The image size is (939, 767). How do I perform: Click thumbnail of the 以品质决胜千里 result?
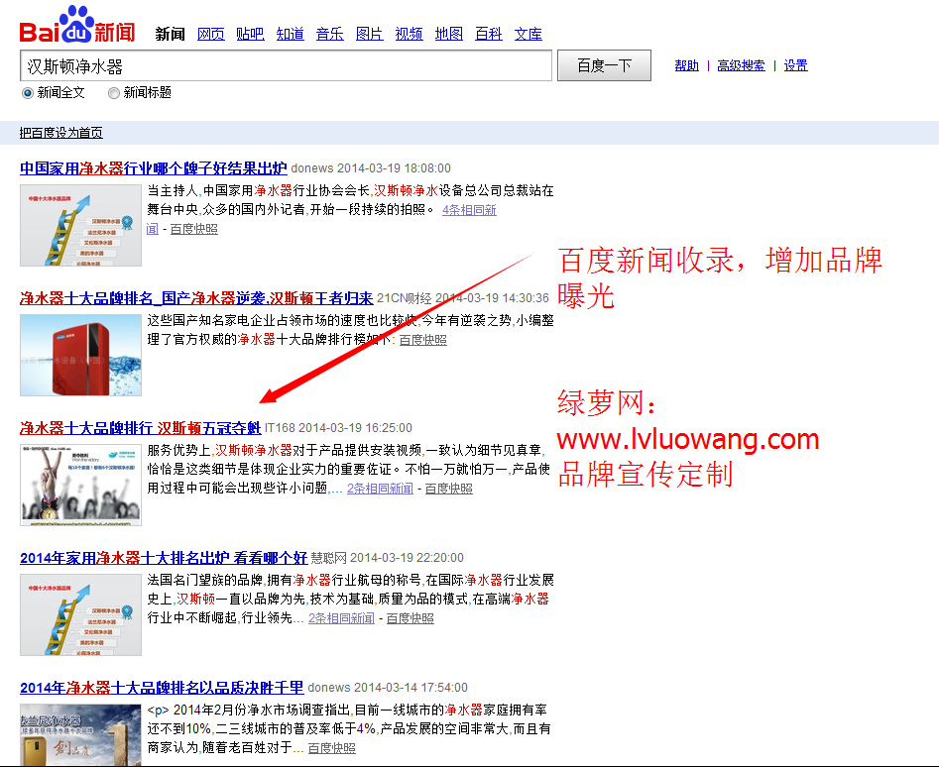[81, 734]
